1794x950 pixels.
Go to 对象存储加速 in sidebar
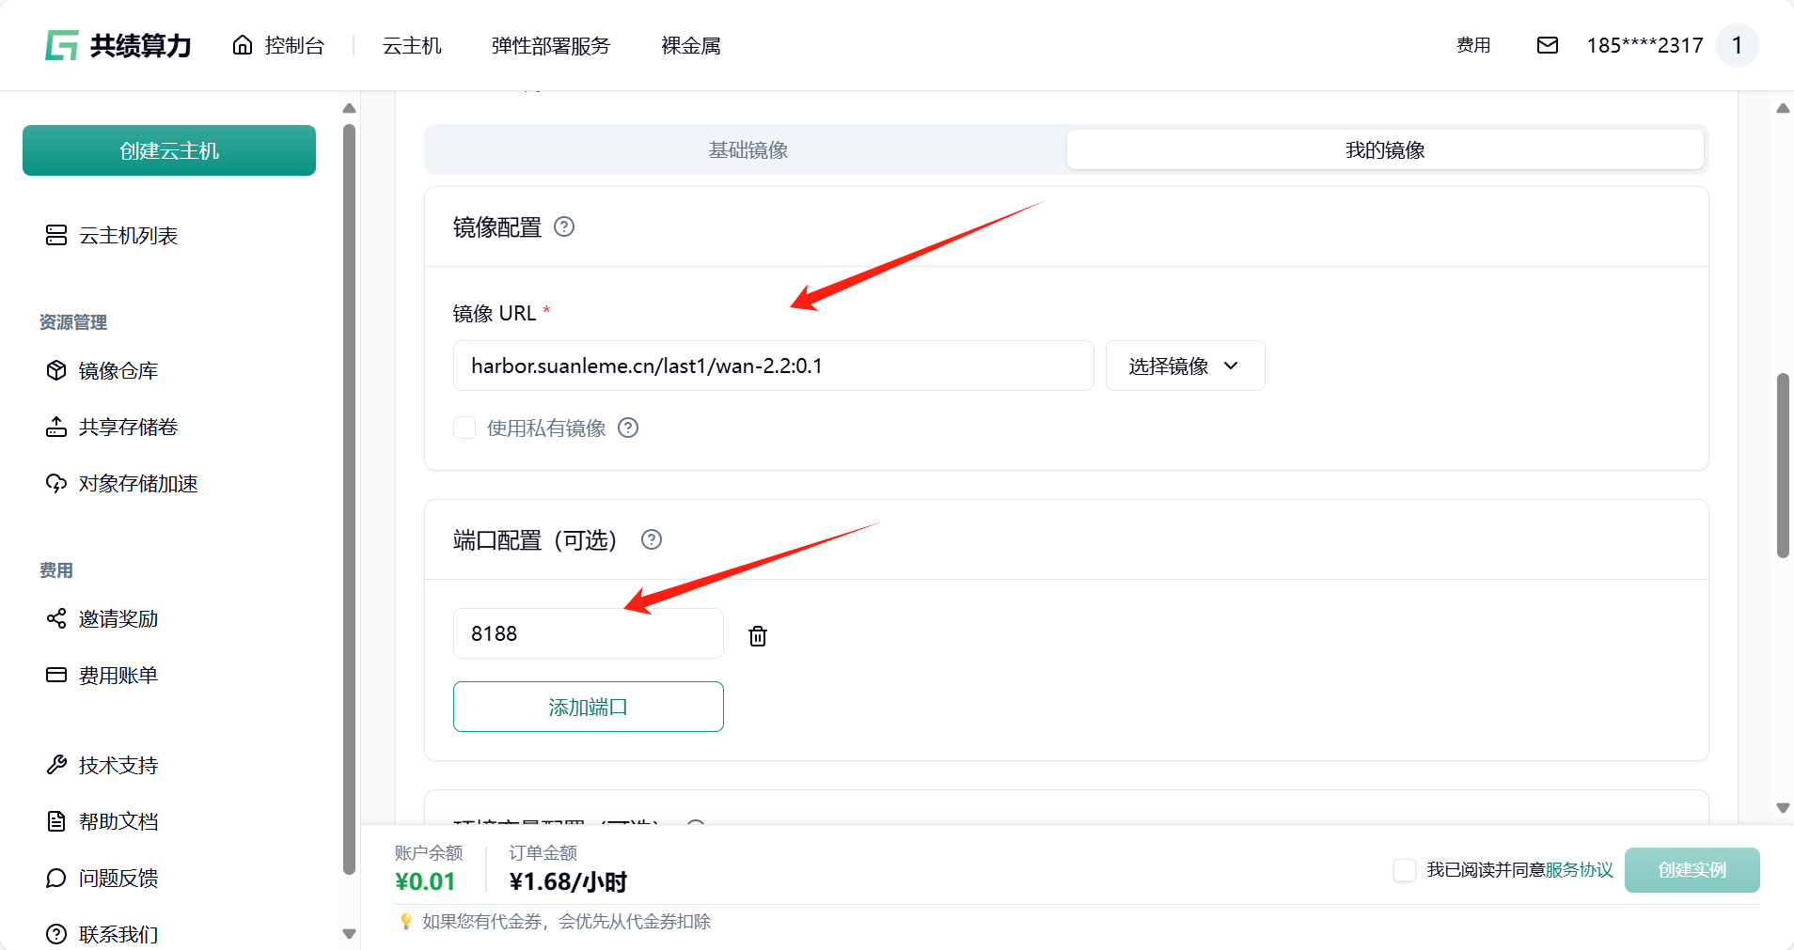point(137,484)
